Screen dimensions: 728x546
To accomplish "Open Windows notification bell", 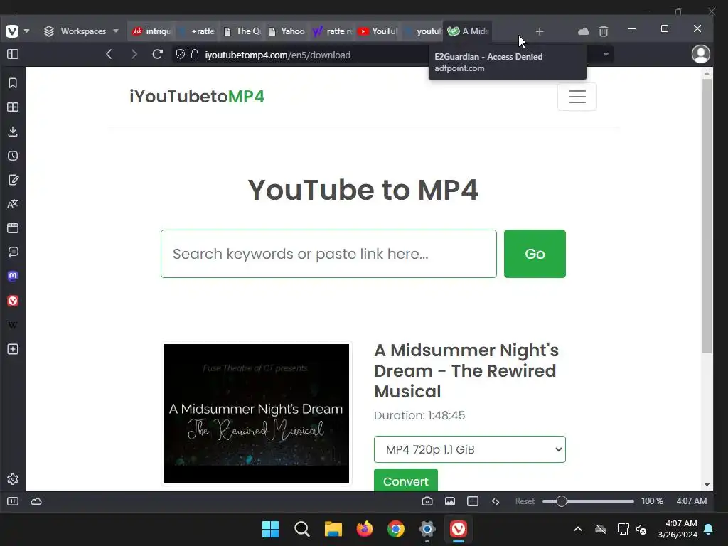I will (x=709, y=529).
